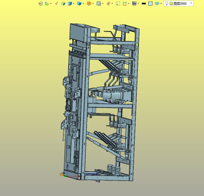The height and width of the screenshot is (196, 204).
Task: Click the green dashed frame icon
Action: (118, 3)
